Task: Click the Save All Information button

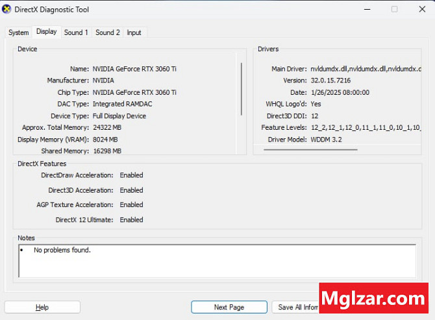Action: (295, 307)
